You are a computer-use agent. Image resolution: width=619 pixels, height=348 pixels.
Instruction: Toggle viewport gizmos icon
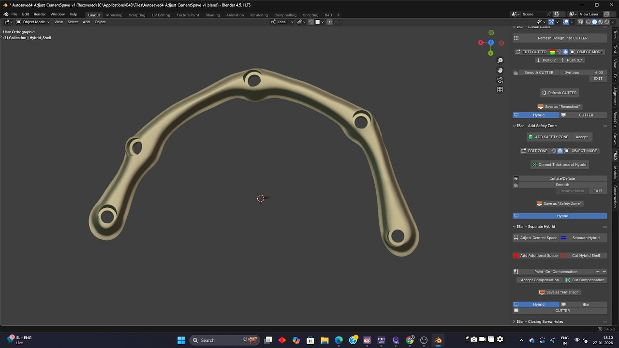point(552,22)
